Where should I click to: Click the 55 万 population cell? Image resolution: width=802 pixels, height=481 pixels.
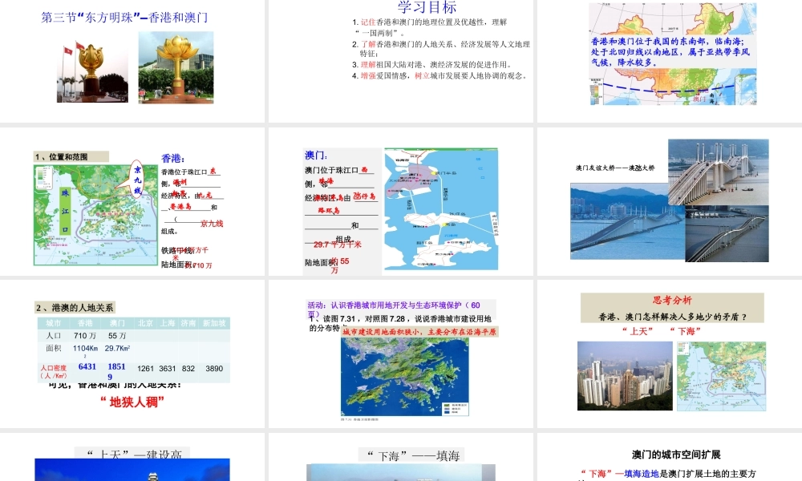pos(117,336)
